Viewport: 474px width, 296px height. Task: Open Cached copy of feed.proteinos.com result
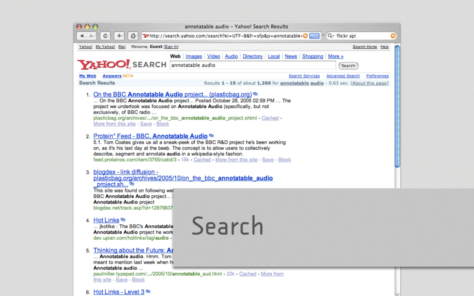click(202, 160)
